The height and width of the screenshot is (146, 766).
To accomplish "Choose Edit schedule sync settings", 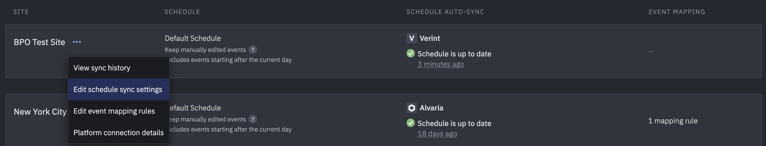I will [119, 89].
